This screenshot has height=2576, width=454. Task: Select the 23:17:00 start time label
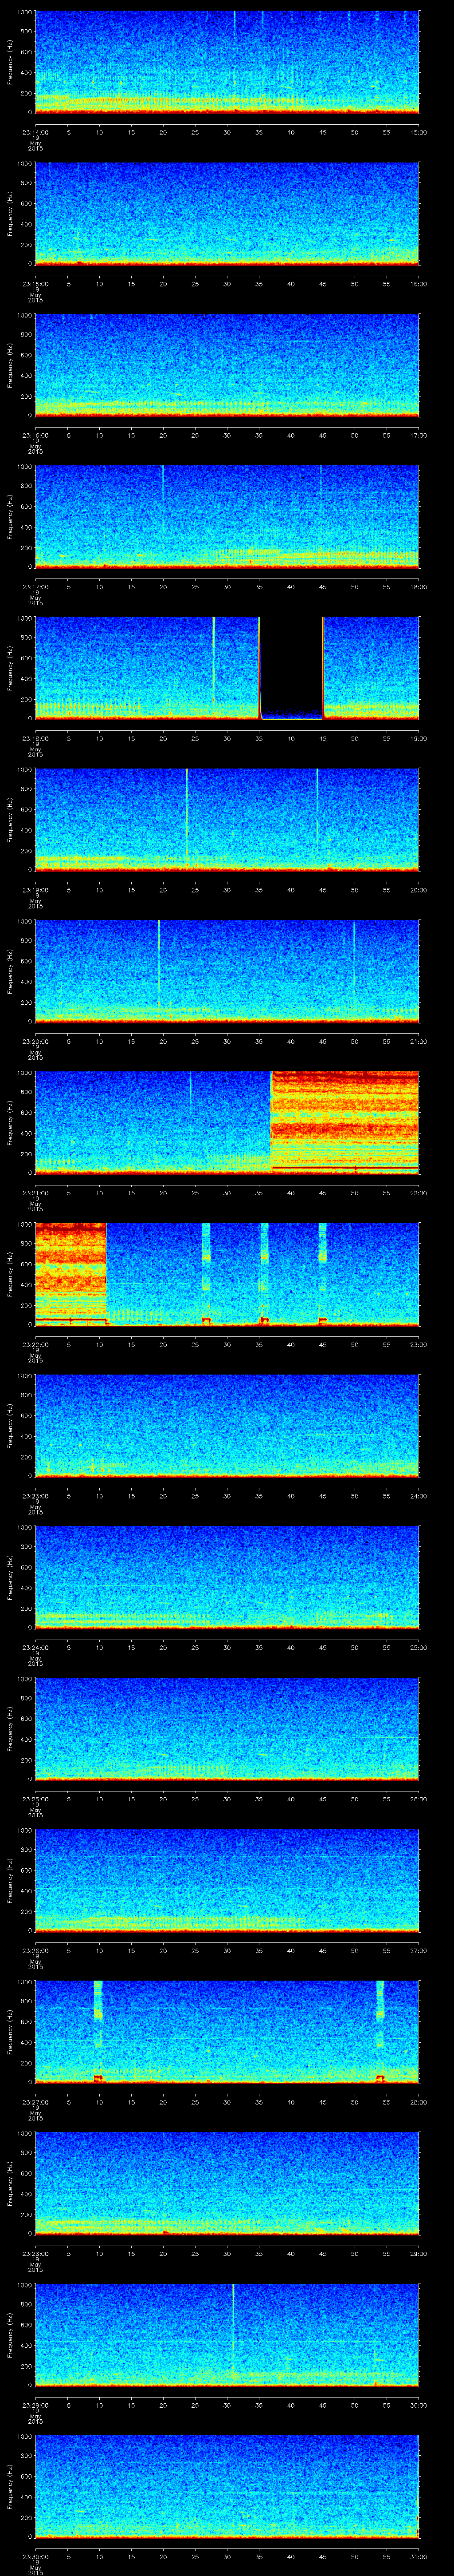point(35,587)
